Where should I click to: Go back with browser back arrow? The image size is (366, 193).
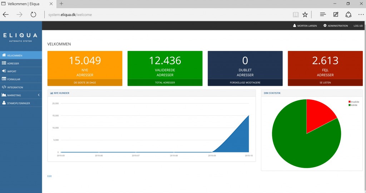[x=6, y=15]
